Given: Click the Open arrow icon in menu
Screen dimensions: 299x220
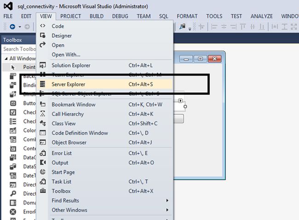Looking at the screenshot, I should click(x=43, y=45).
